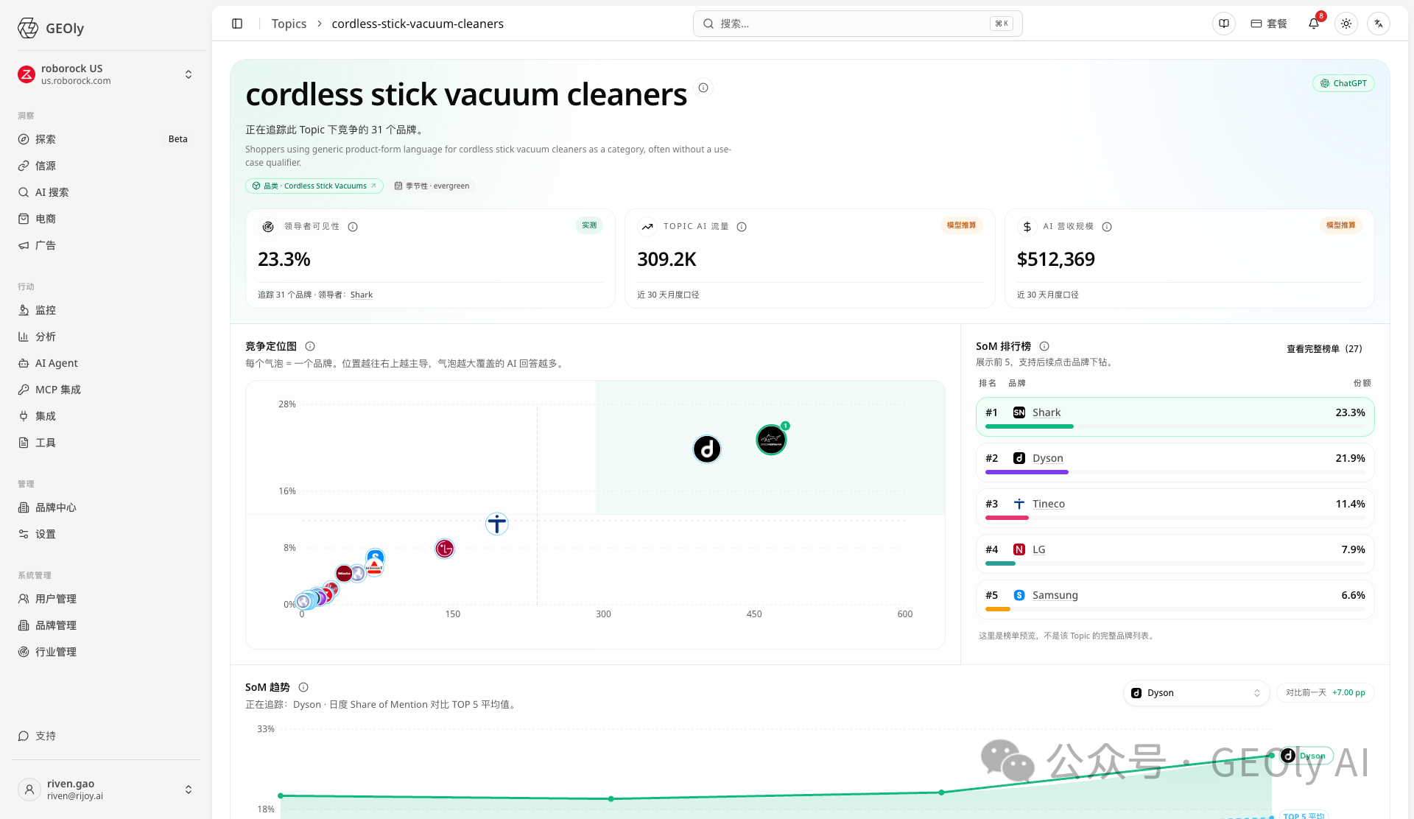Click info icon next to AI 营收规模
Viewport: 1414px width, 819px height.
(x=1107, y=227)
